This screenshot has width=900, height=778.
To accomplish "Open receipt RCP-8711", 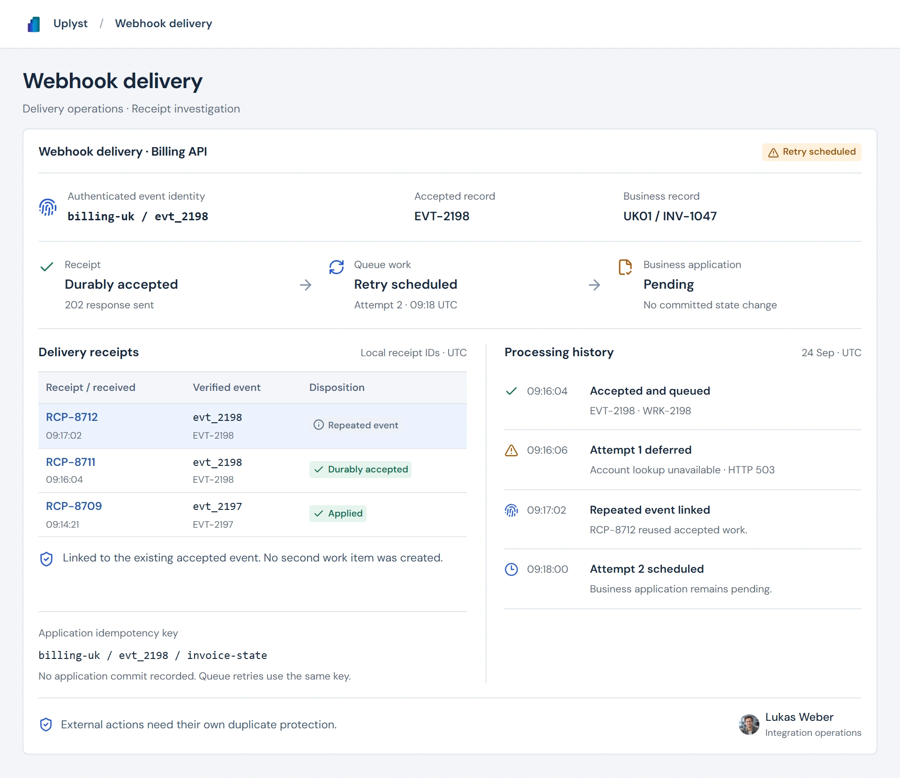I will [70, 462].
